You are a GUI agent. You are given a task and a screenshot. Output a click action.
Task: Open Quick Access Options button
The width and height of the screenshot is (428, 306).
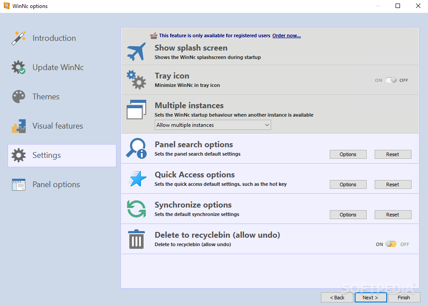(348, 184)
